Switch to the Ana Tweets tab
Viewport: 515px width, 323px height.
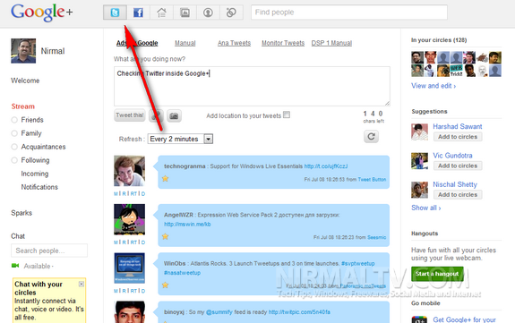tap(234, 43)
